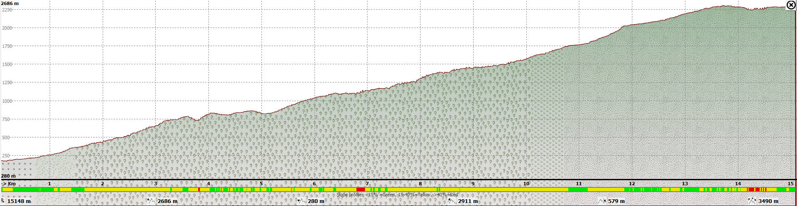Click the '280 m' value in bottom stats
The width and height of the screenshot is (797, 206).
click(x=316, y=201)
